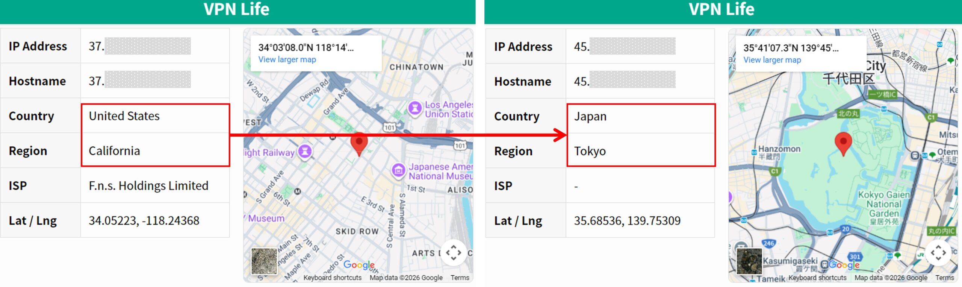962x287 pixels.
Task: Toggle fullscreen on the Los Angeles map
Action: (x=454, y=253)
